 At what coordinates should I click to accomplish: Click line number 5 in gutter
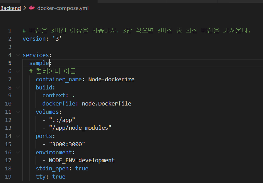tap(10, 63)
